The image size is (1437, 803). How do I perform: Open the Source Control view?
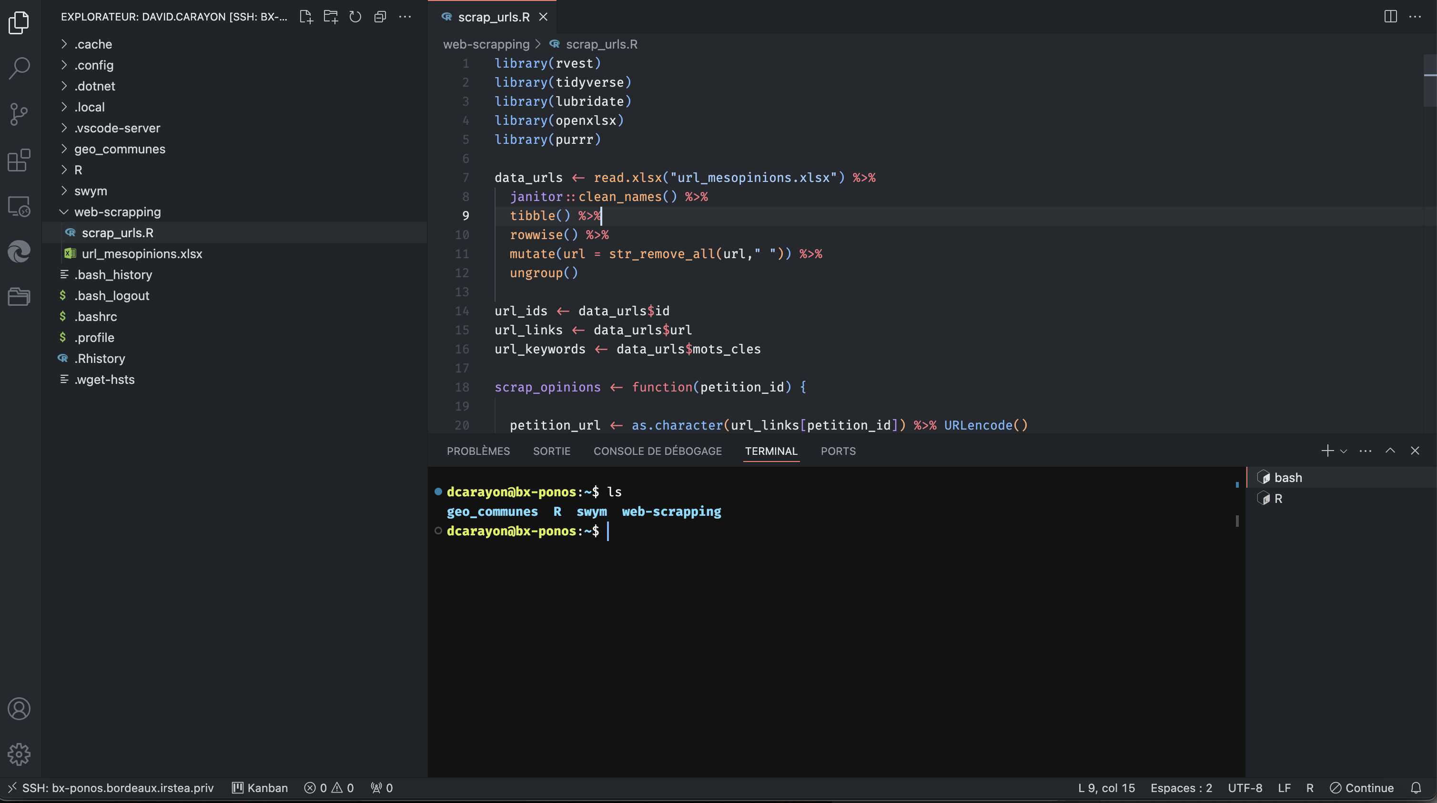(19, 114)
